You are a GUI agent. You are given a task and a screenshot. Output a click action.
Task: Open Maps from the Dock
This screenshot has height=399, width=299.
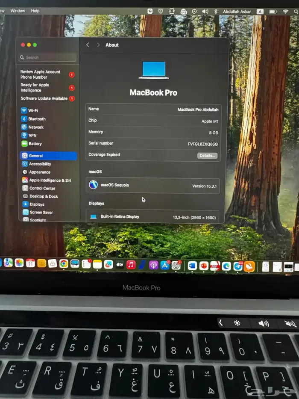(x=8, y=263)
